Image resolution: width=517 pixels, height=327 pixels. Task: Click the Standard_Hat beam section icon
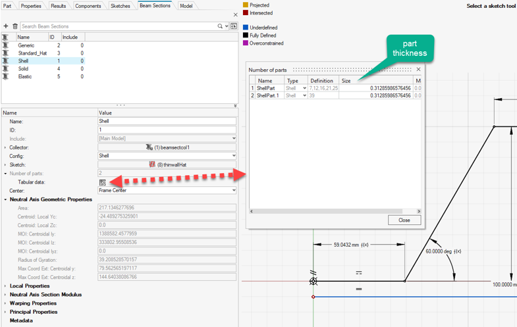pyautogui.click(x=6, y=53)
